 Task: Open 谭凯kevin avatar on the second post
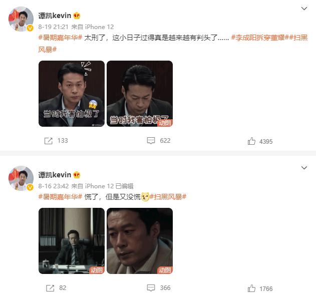coord(21,178)
